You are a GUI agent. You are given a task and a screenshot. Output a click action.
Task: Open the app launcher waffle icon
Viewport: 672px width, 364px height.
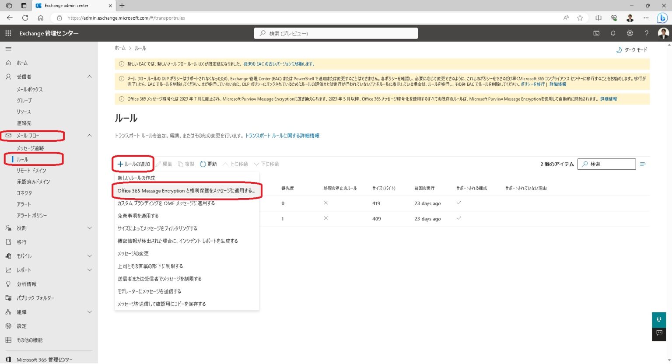pos(8,33)
